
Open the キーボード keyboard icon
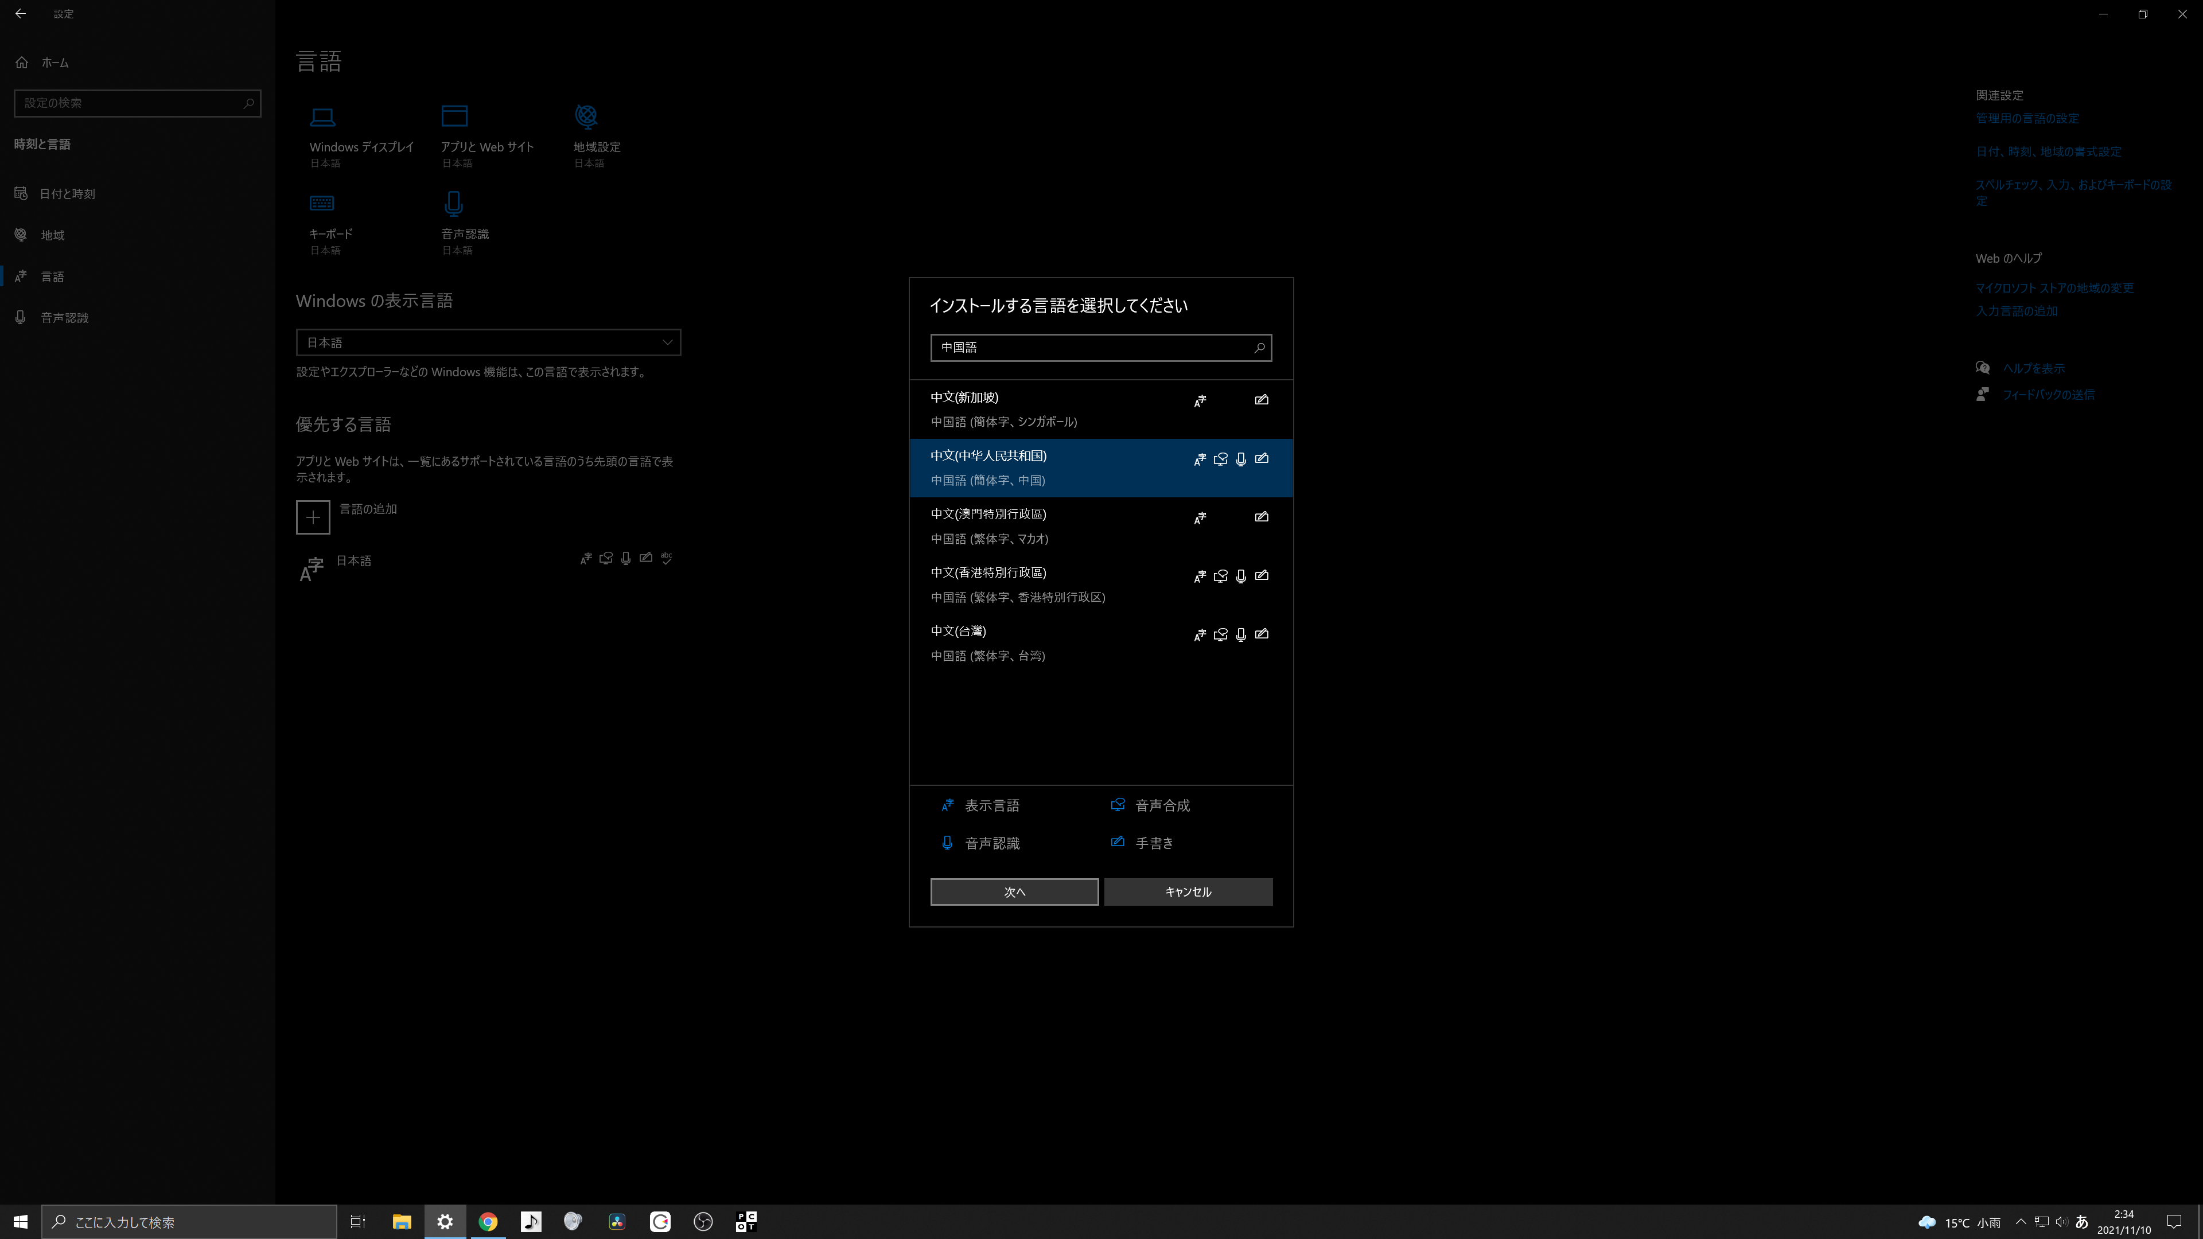[x=322, y=204]
